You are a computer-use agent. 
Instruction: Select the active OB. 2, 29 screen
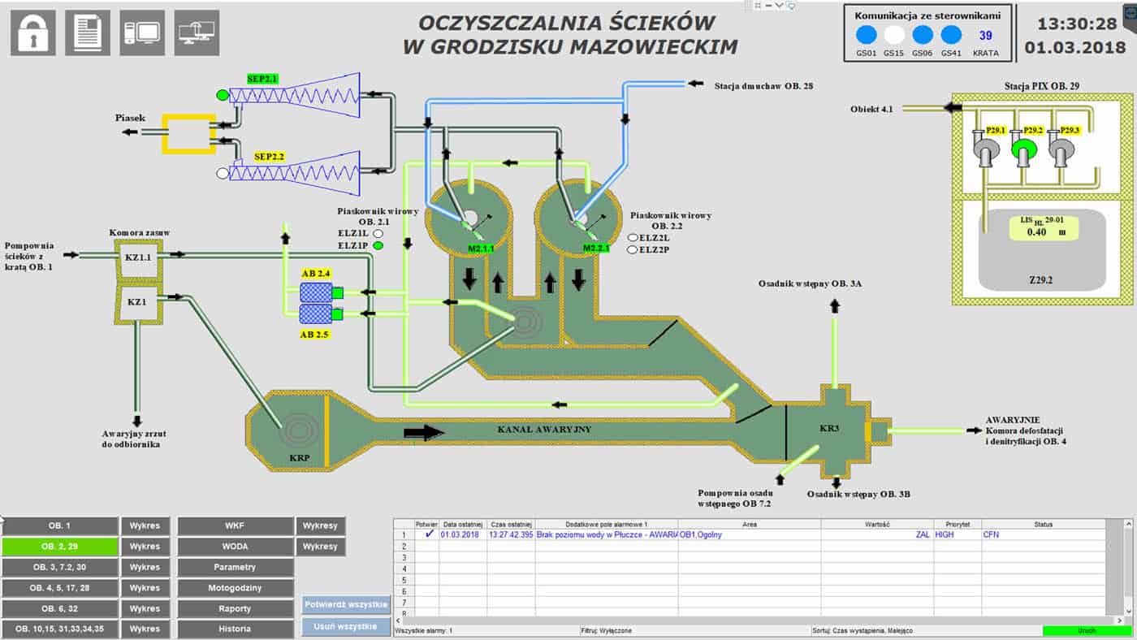[59, 547]
